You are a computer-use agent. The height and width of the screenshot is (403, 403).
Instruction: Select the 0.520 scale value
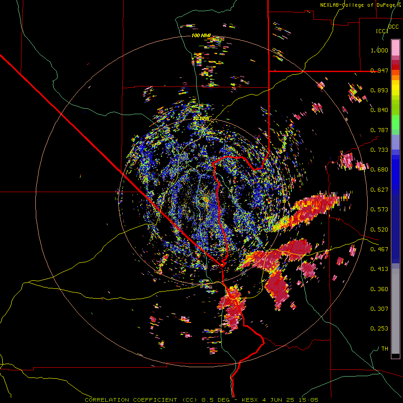click(x=379, y=230)
